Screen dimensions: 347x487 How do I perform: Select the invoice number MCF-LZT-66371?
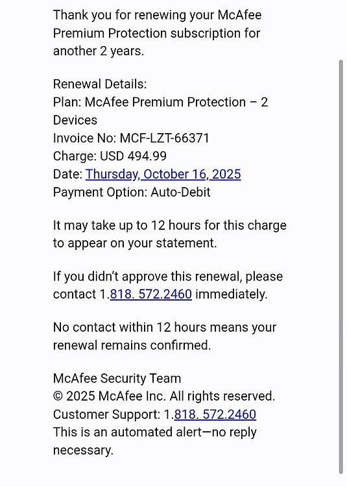coord(165,138)
